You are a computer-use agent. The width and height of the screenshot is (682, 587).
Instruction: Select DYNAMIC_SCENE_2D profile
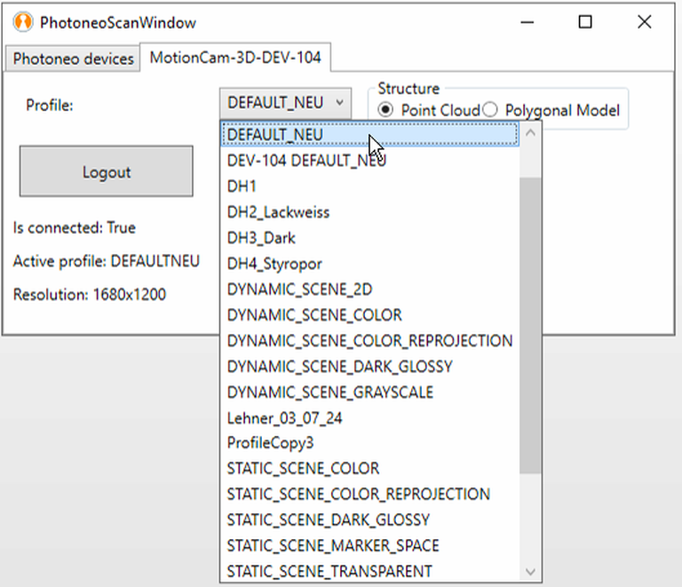(x=370, y=290)
